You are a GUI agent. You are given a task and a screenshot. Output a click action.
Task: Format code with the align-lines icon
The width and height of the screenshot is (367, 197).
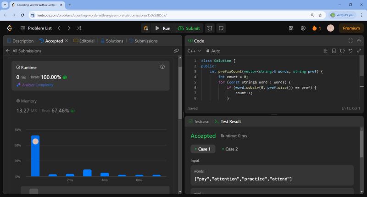coord(325,51)
